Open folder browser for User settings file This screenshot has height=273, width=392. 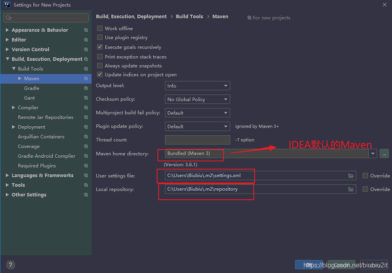[x=351, y=176]
